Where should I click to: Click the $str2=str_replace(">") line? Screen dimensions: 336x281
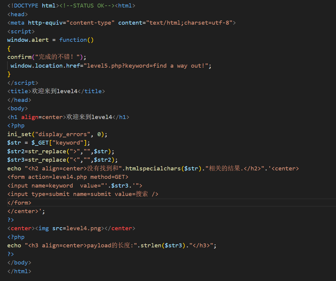click(x=61, y=151)
